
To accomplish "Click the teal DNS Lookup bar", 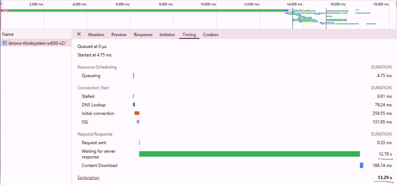I will point(134,105).
